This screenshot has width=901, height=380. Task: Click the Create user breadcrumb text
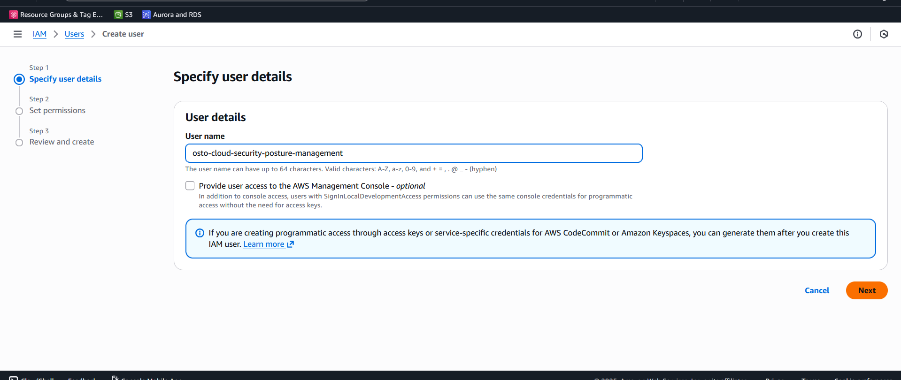coord(123,34)
